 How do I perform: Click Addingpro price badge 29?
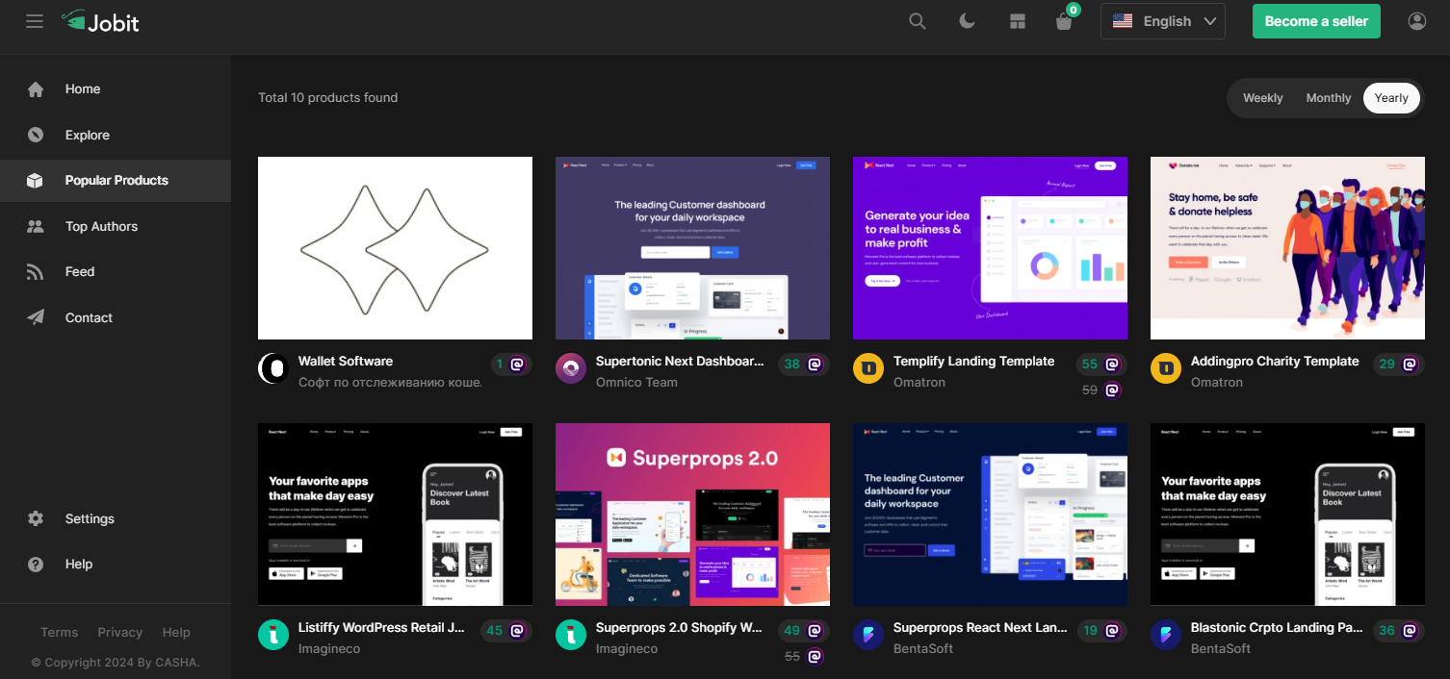point(1398,365)
